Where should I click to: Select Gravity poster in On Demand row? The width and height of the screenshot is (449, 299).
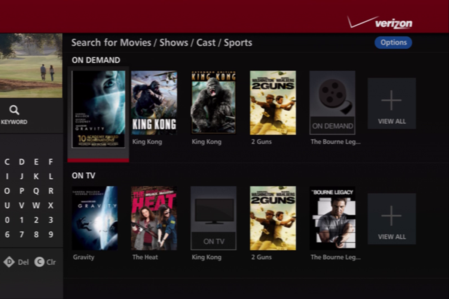pyautogui.click(x=98, y=109)
